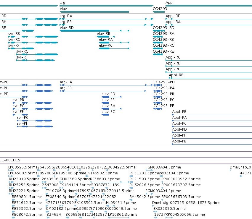The width and height of the screenshot is (252, 219).
Task: Select the elav gene label
Action: (63, 9)
